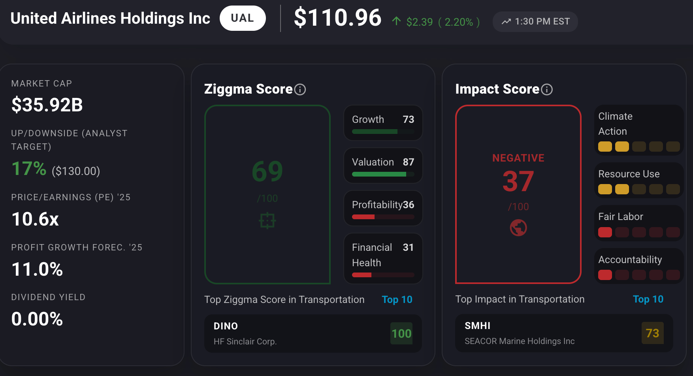Click the Ziggma score 69 box
693x376 pixels.
[267, 194]
